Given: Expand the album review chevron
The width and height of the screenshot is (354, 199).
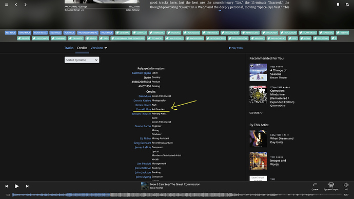Looking at the screenshot, I should 220,11.
